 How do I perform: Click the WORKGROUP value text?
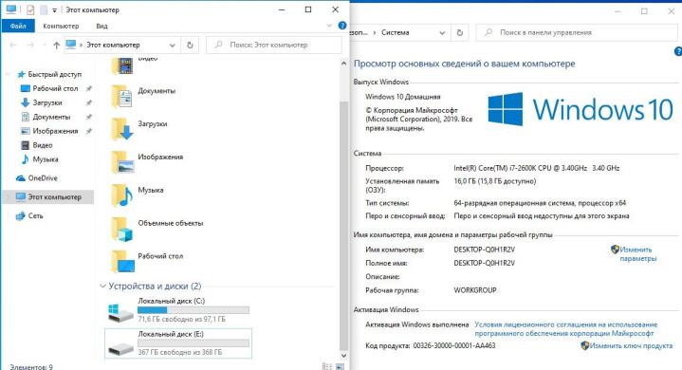click(475, 290)
